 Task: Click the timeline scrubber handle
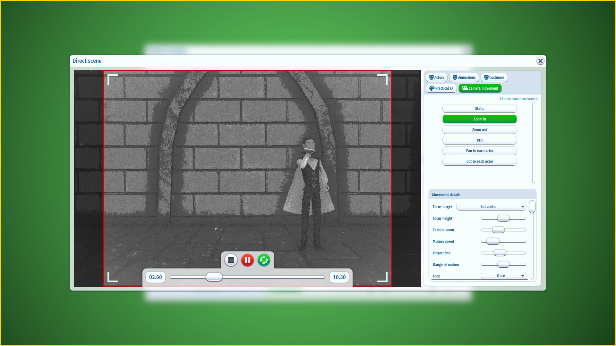(214, 277)
